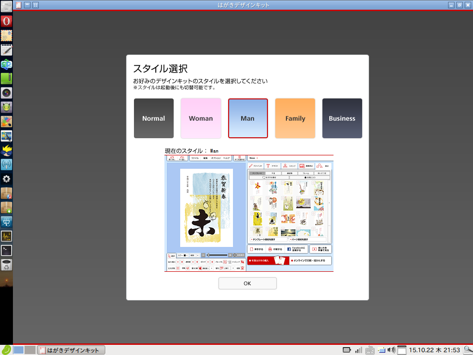Image resolution: width=473 pixels, height=355 pixels.
Task: Select the Family style tile
Action: [295, 118]
